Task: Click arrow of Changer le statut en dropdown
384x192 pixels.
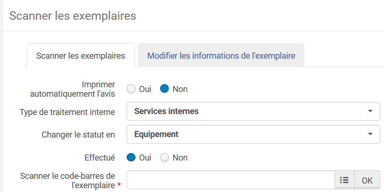Action: click(x=370, y=134)
